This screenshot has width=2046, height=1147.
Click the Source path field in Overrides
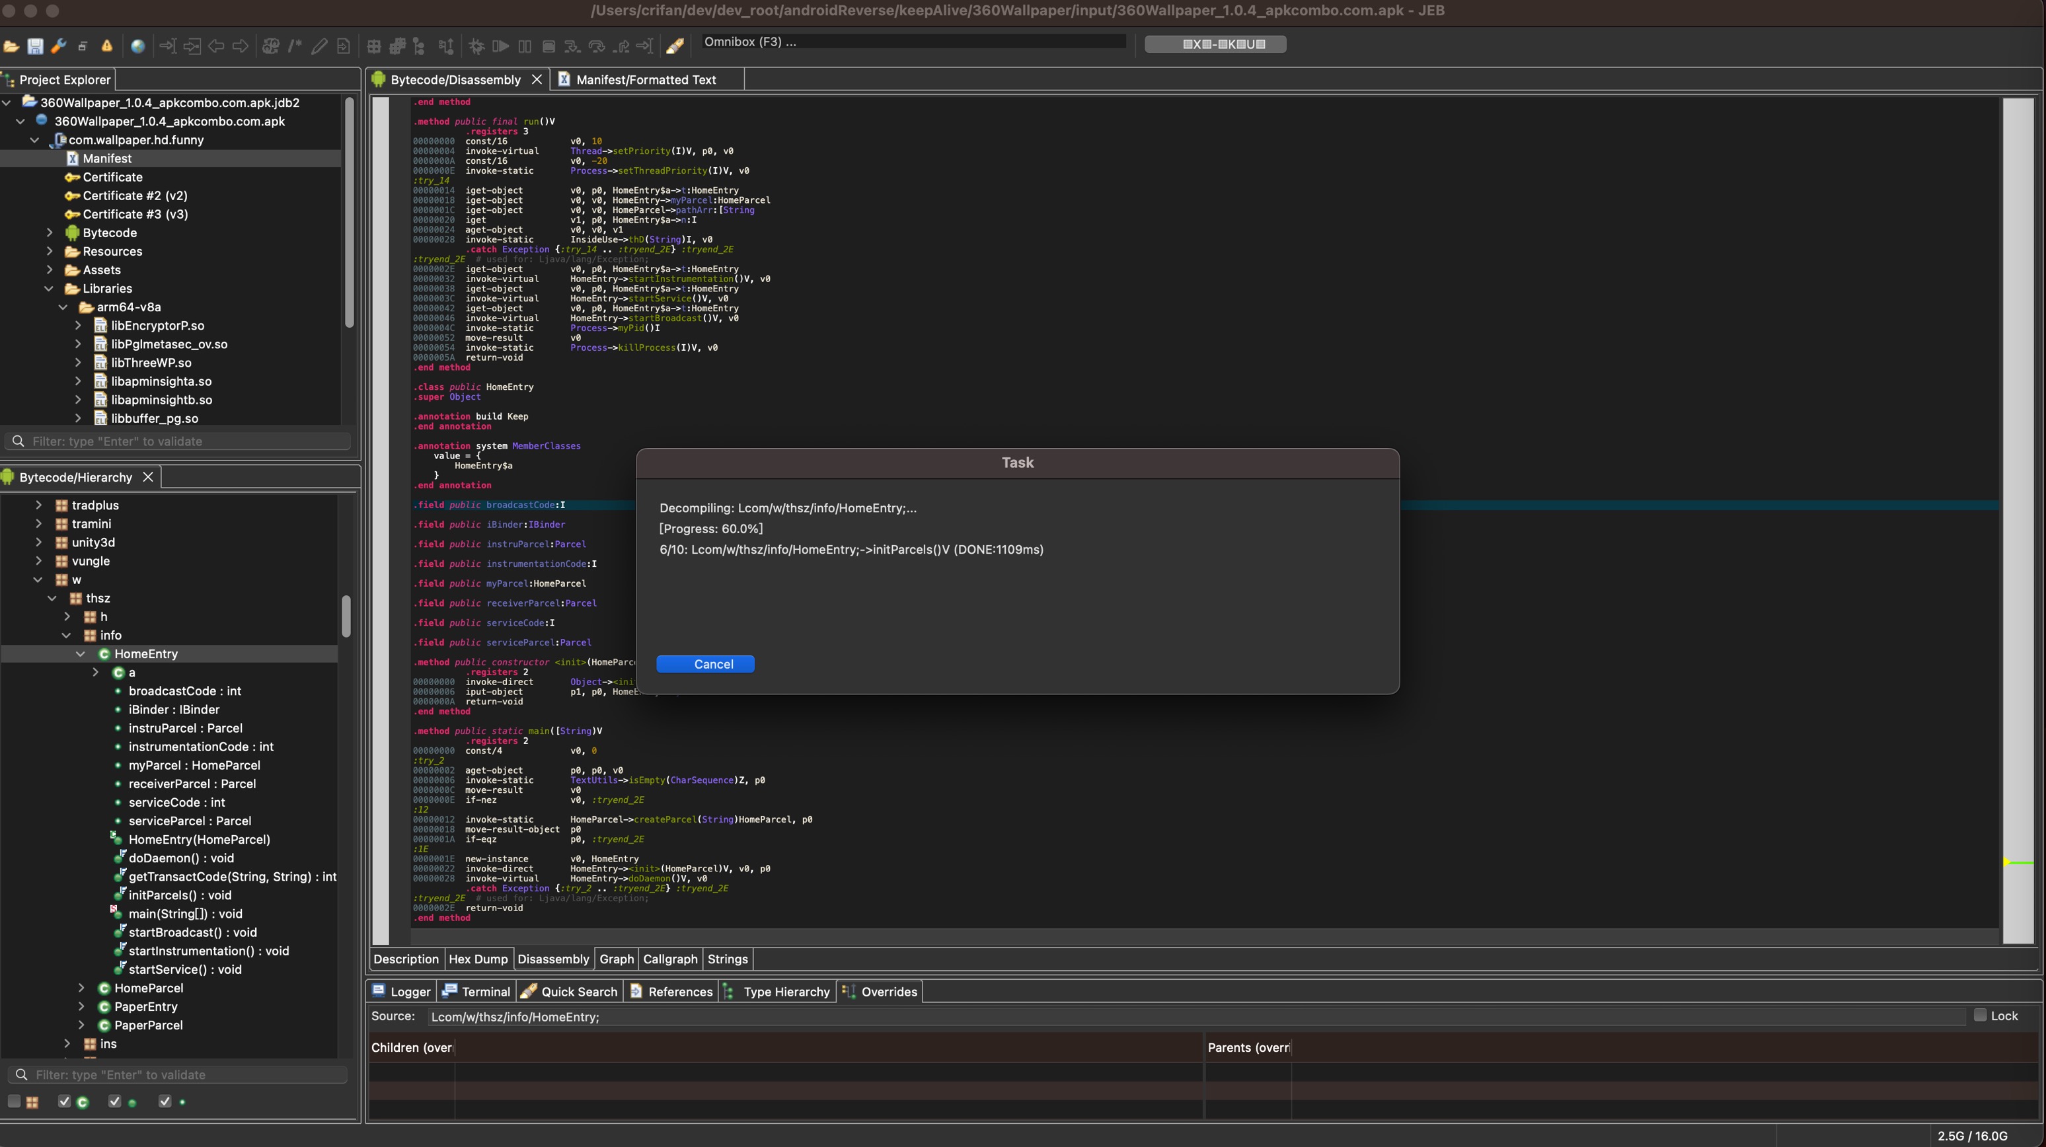click(1195, 1017)
